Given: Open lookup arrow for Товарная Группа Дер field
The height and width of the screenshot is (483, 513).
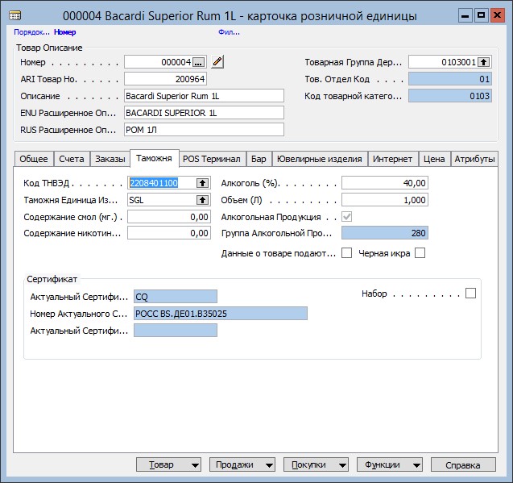Looking at the screenshot, I should [484, 62].
